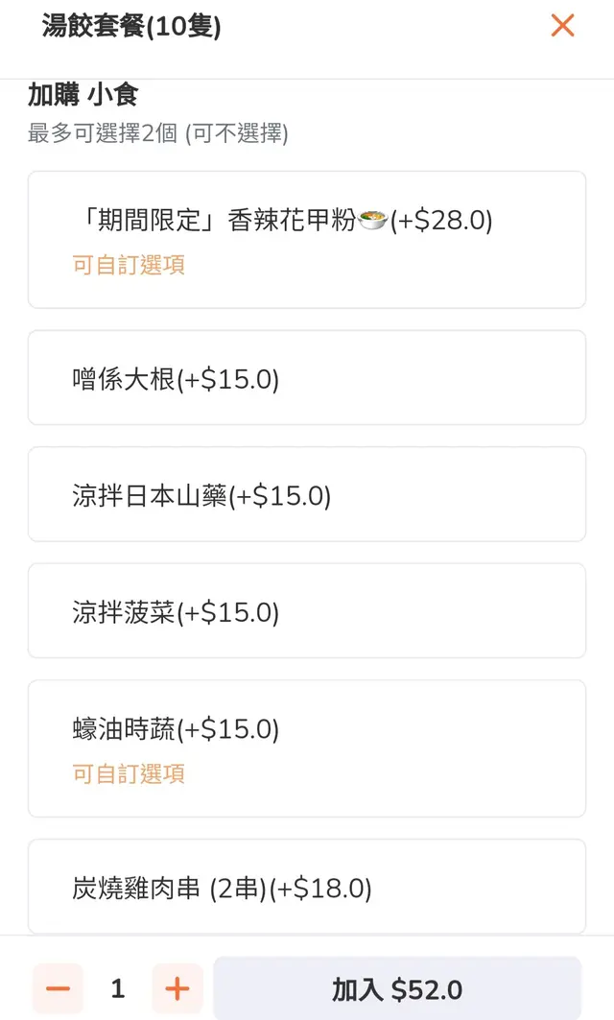
Task: Choose 炭燒雞肉串 (2串) add-on
Action: [306, 887]
